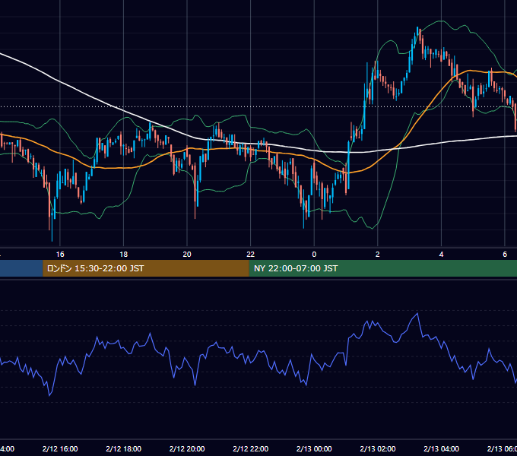
Task: Click the hour label 20 on time axis
Action: pyautogui.click(x=187, y=255)
